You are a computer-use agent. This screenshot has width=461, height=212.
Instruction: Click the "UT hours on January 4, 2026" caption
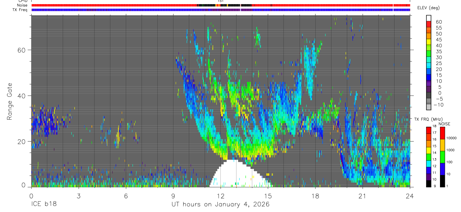pos(220,205)
